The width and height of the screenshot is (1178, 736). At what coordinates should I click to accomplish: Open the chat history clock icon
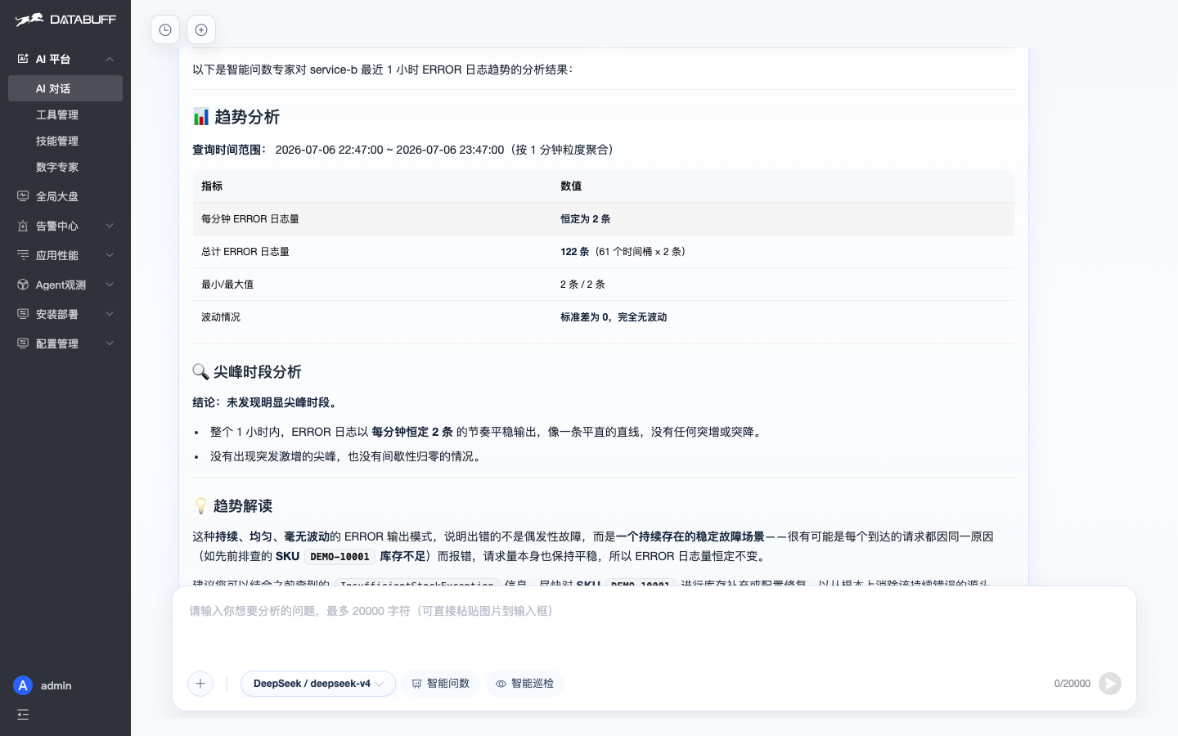point(165,30)
